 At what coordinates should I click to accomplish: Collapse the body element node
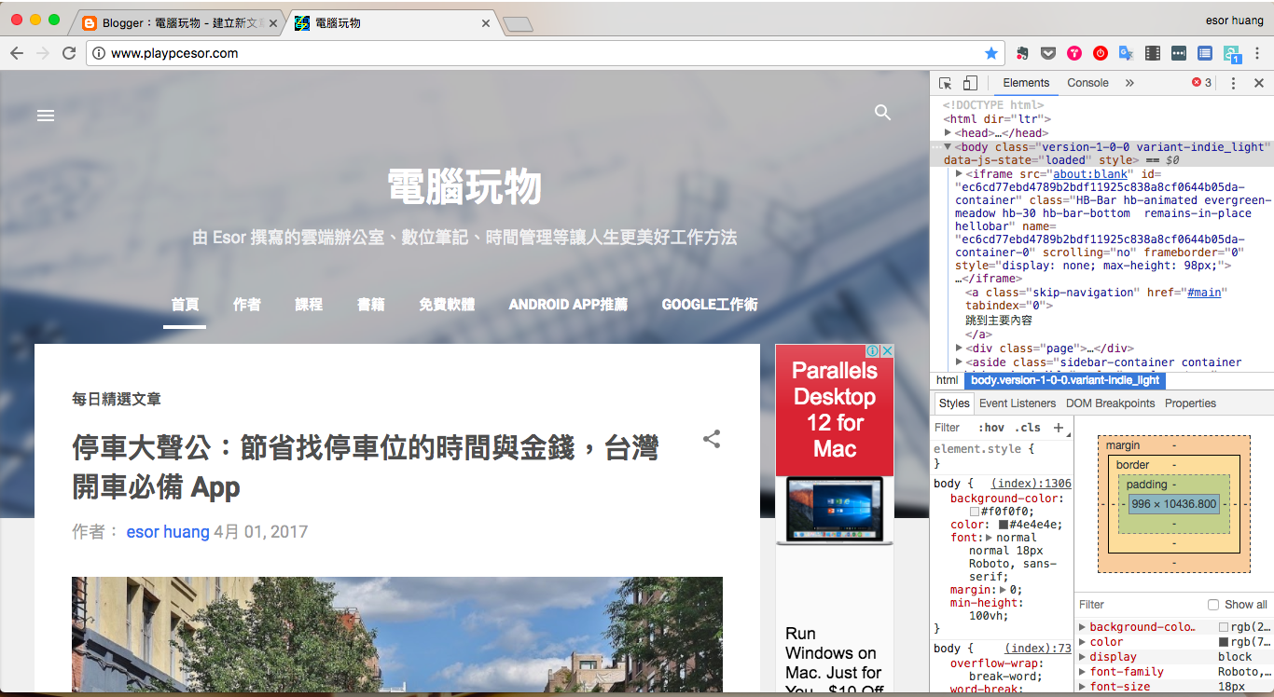[x=949, y=147]
